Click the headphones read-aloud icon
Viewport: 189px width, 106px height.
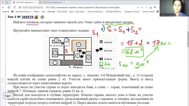[138, 7]
